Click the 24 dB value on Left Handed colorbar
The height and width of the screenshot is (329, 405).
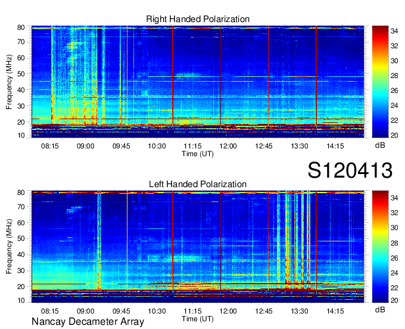tap(394, 272)
